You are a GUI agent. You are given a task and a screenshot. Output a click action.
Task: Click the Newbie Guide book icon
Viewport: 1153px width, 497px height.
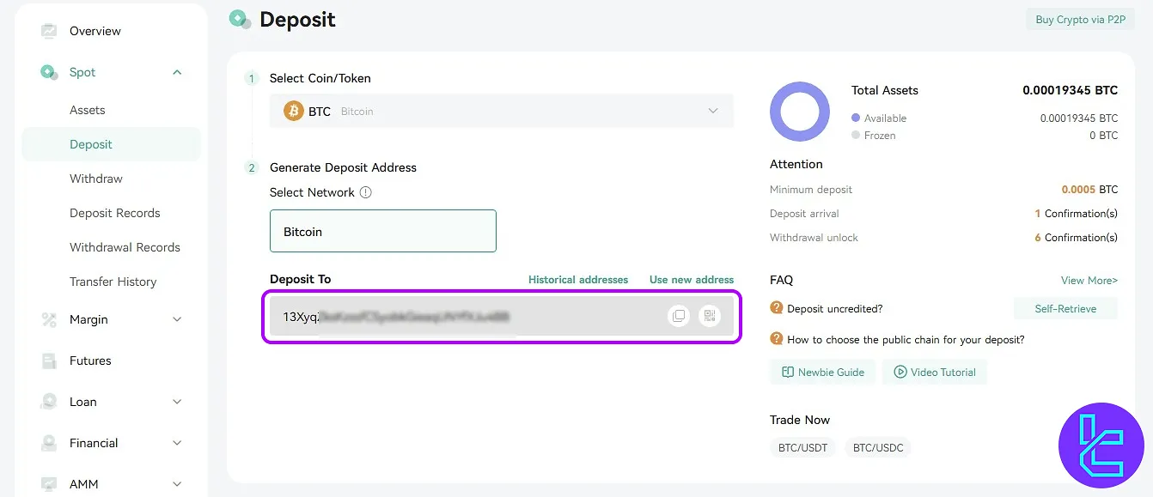(787, 372)
